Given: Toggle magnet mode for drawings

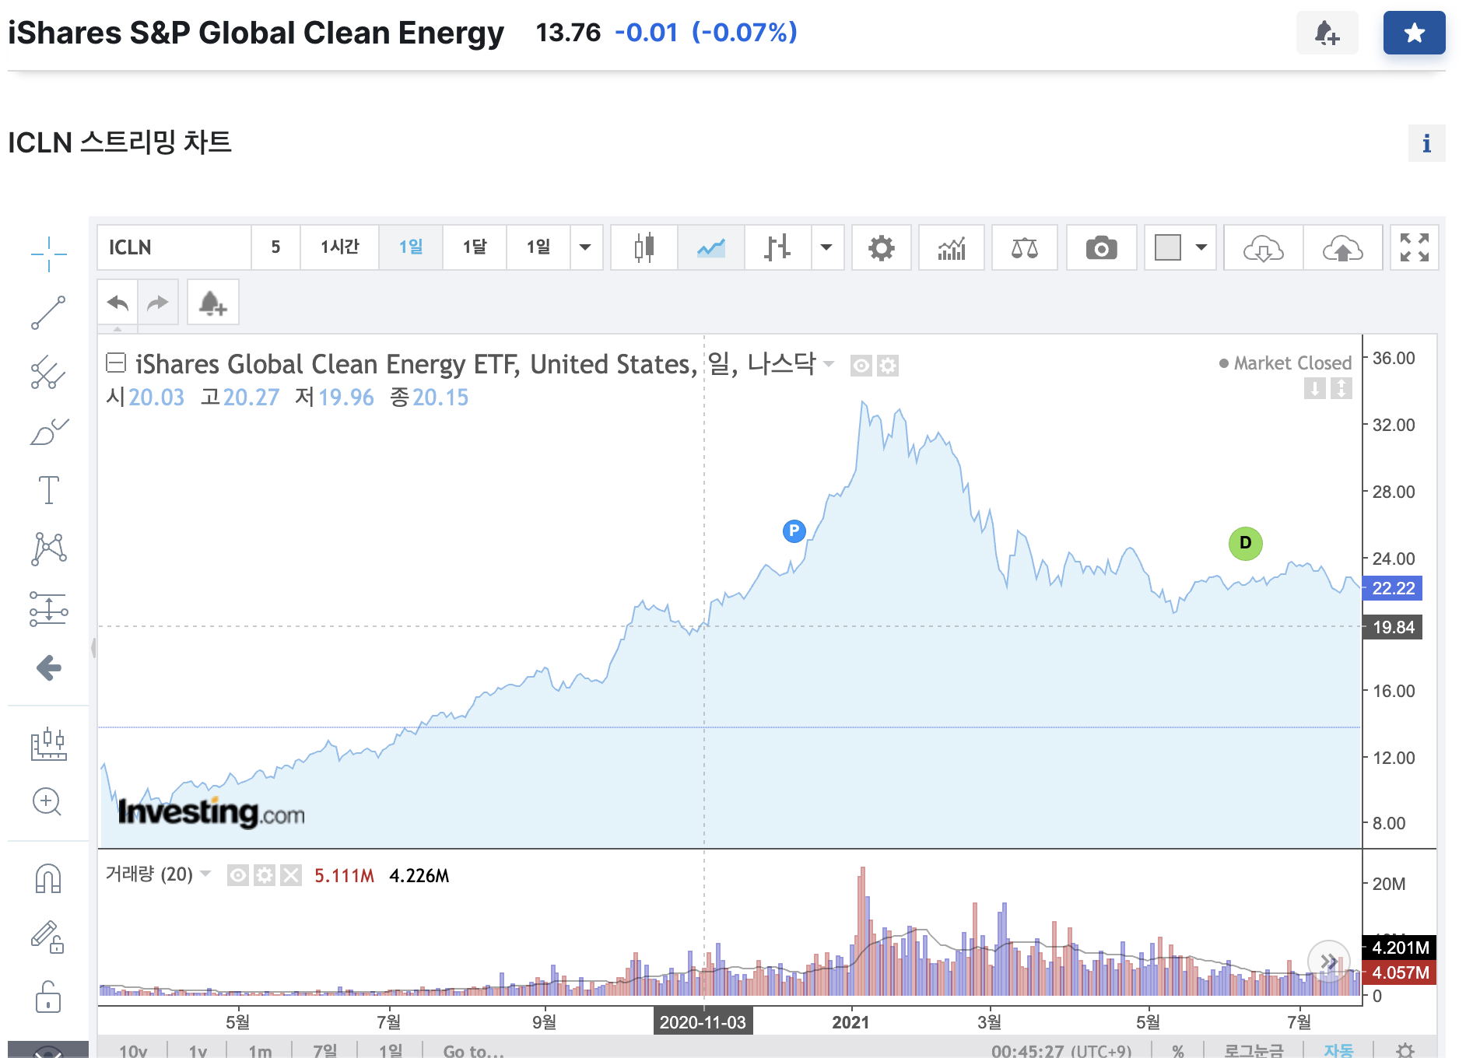Looking at the screenshot, I should pos(48,878).
